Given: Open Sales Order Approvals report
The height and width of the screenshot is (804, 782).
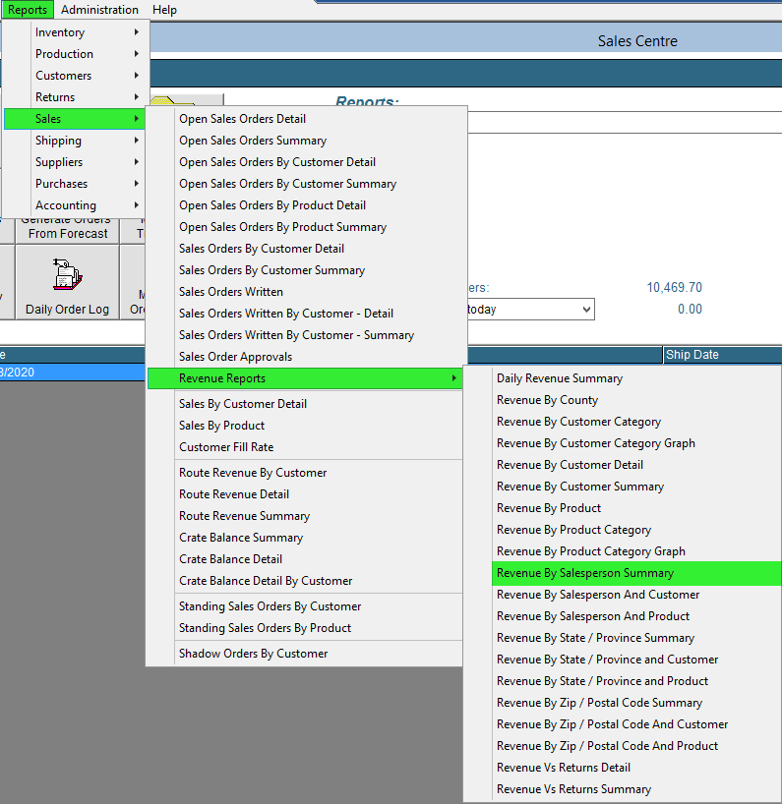Looking at the screenshot, I should click(307, 357).
